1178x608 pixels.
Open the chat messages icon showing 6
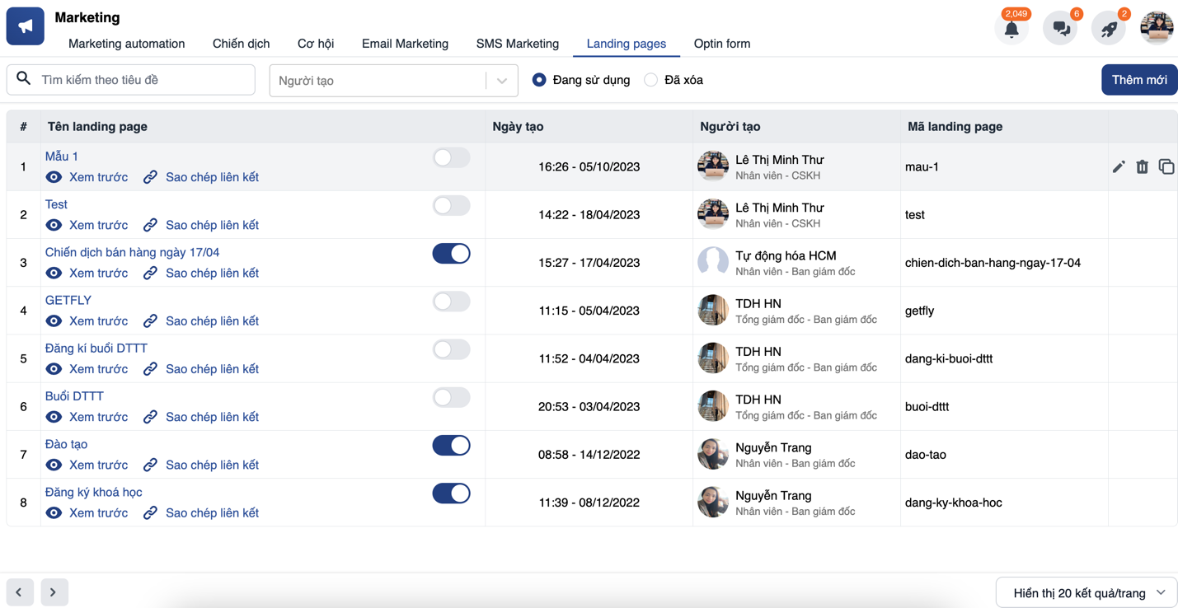pyautogui.click(x=1060, y=27)
